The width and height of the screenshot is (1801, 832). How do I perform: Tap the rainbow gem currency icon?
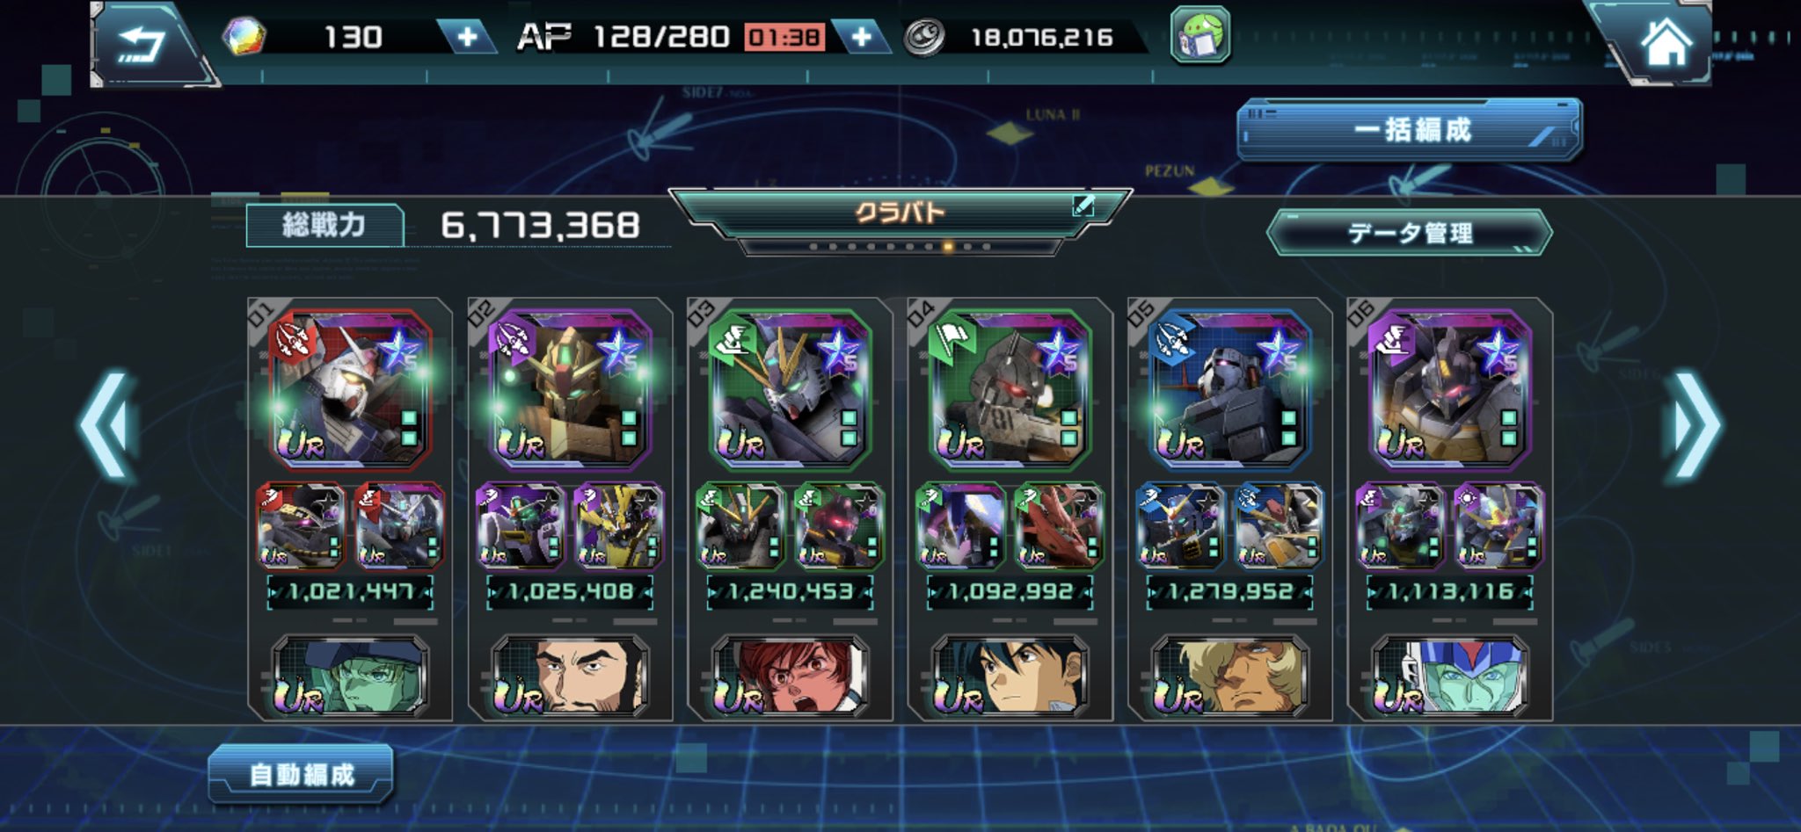244,37
